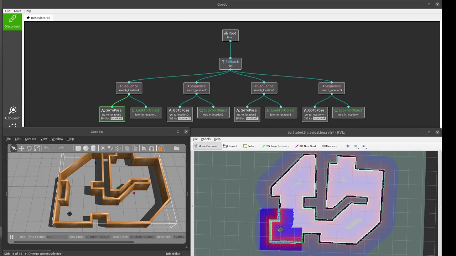Select the GoToPose go_to_location4 node
This screenshot has width=456, height=256.
[315, 114]
